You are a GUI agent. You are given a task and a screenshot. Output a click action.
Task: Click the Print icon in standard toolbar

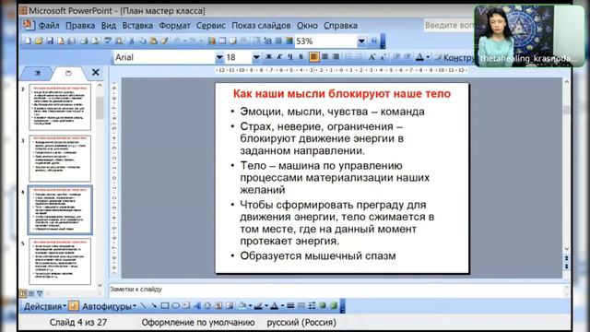[x=84, y=41]
